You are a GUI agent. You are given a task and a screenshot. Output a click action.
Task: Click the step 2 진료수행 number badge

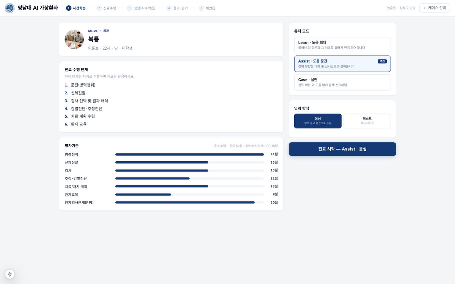click(x=99, y=8)
